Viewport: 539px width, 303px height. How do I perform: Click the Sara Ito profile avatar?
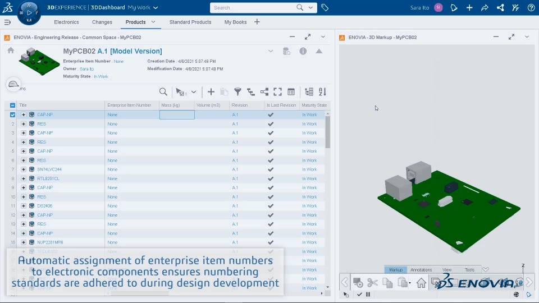click(x=438, y=7)
